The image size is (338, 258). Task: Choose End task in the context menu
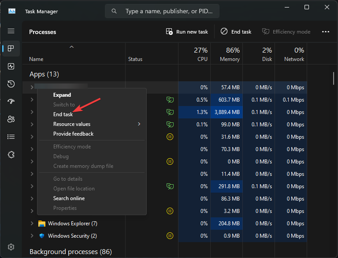tap(63, 114)
